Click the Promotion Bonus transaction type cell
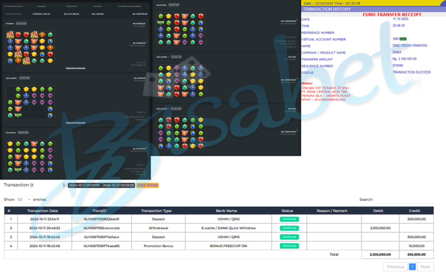This screenshot has width=446, height=279. point(159,246)
